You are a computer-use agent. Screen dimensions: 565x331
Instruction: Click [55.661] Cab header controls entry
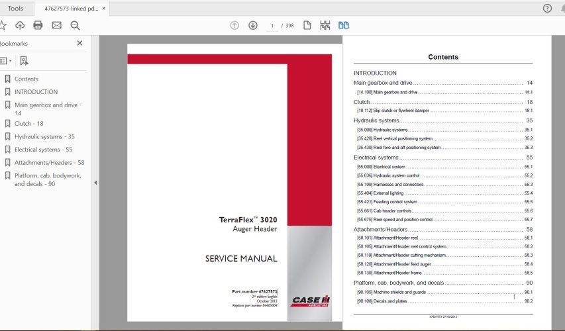coord(444,211)
